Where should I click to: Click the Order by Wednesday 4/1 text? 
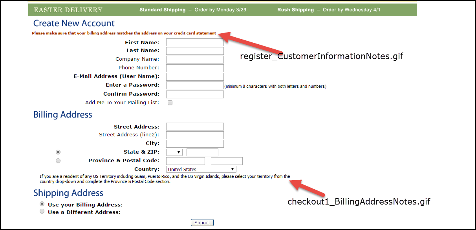coord(352,10)
